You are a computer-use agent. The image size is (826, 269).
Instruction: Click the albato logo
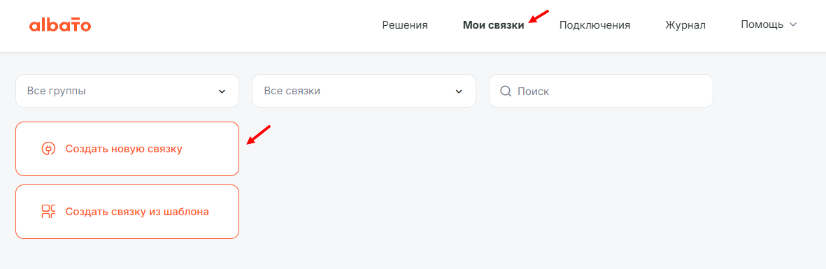coord(60,24)
